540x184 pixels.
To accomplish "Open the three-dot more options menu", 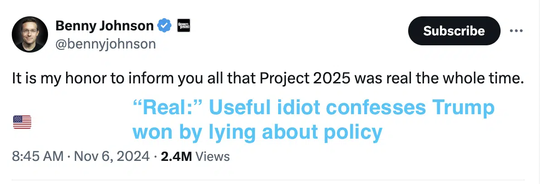I will 516,31.
